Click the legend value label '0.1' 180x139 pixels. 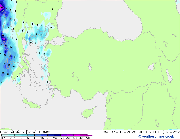(x=3, y=138)
